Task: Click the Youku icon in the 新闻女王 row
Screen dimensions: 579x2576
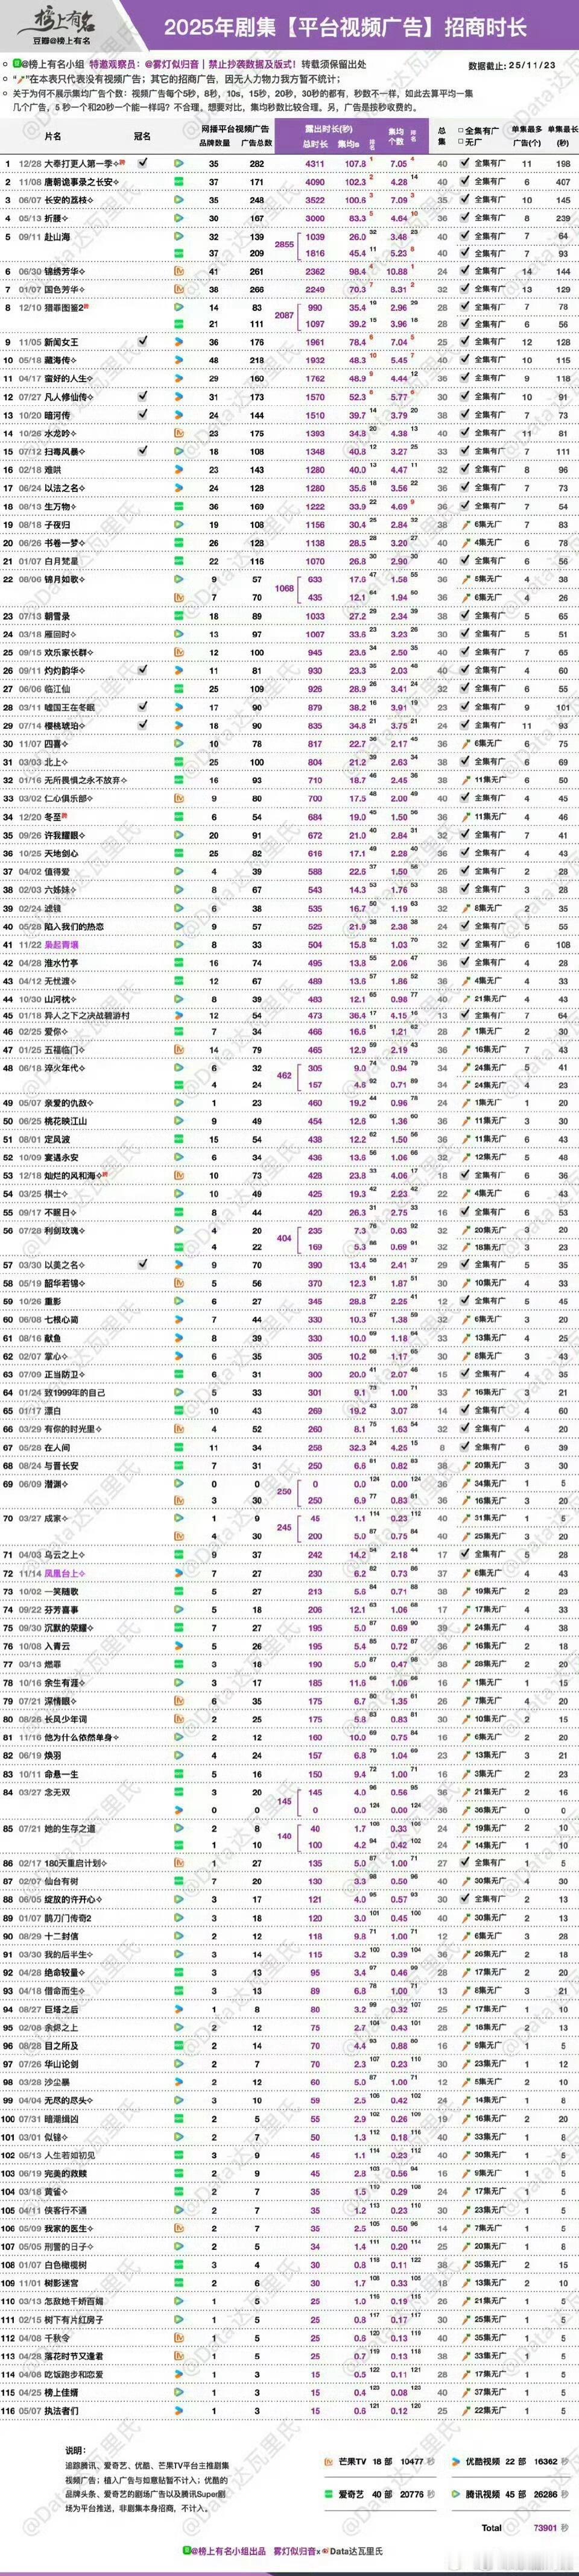Action: [x=179, y=342]
